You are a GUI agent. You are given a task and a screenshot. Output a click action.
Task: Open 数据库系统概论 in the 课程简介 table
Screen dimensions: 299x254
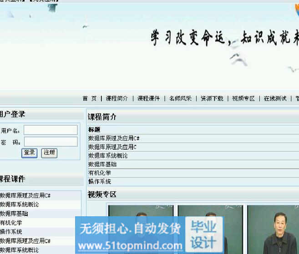(x=108, y=155)
